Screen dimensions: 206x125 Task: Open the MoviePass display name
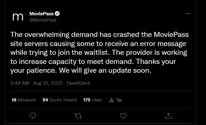pos(41,14)
